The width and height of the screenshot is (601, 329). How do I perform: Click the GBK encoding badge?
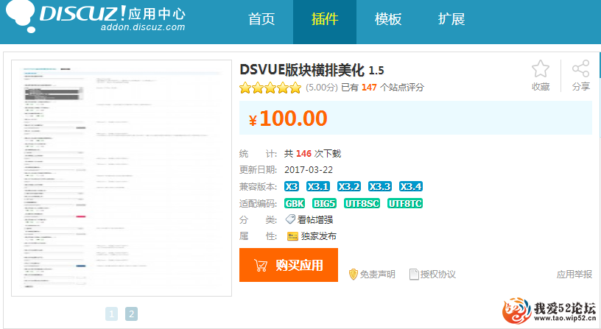coord(295,203)
